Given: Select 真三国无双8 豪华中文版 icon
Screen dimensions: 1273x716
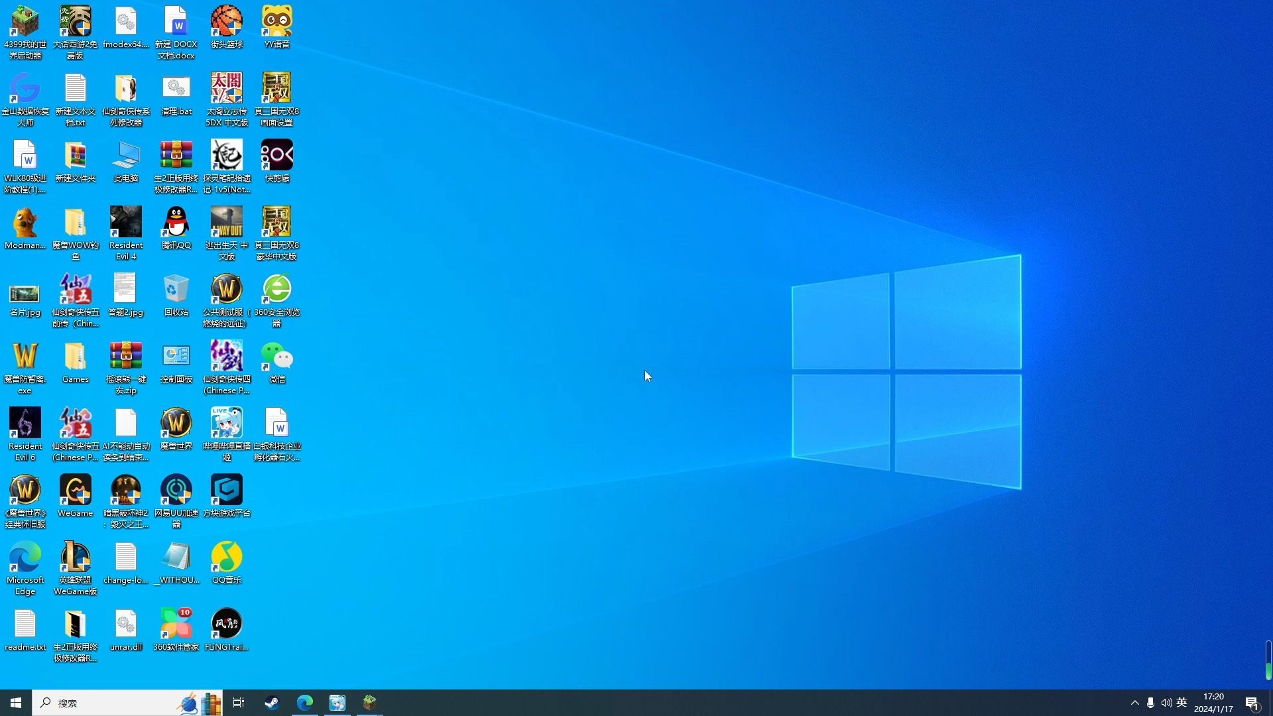Looking at the screenshot, I should coord(277,233).
